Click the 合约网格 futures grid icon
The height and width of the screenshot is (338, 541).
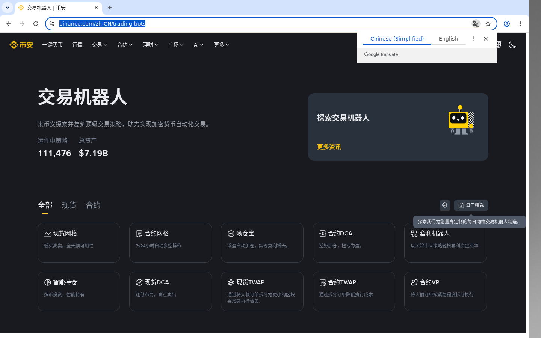[x=139, y=234]
